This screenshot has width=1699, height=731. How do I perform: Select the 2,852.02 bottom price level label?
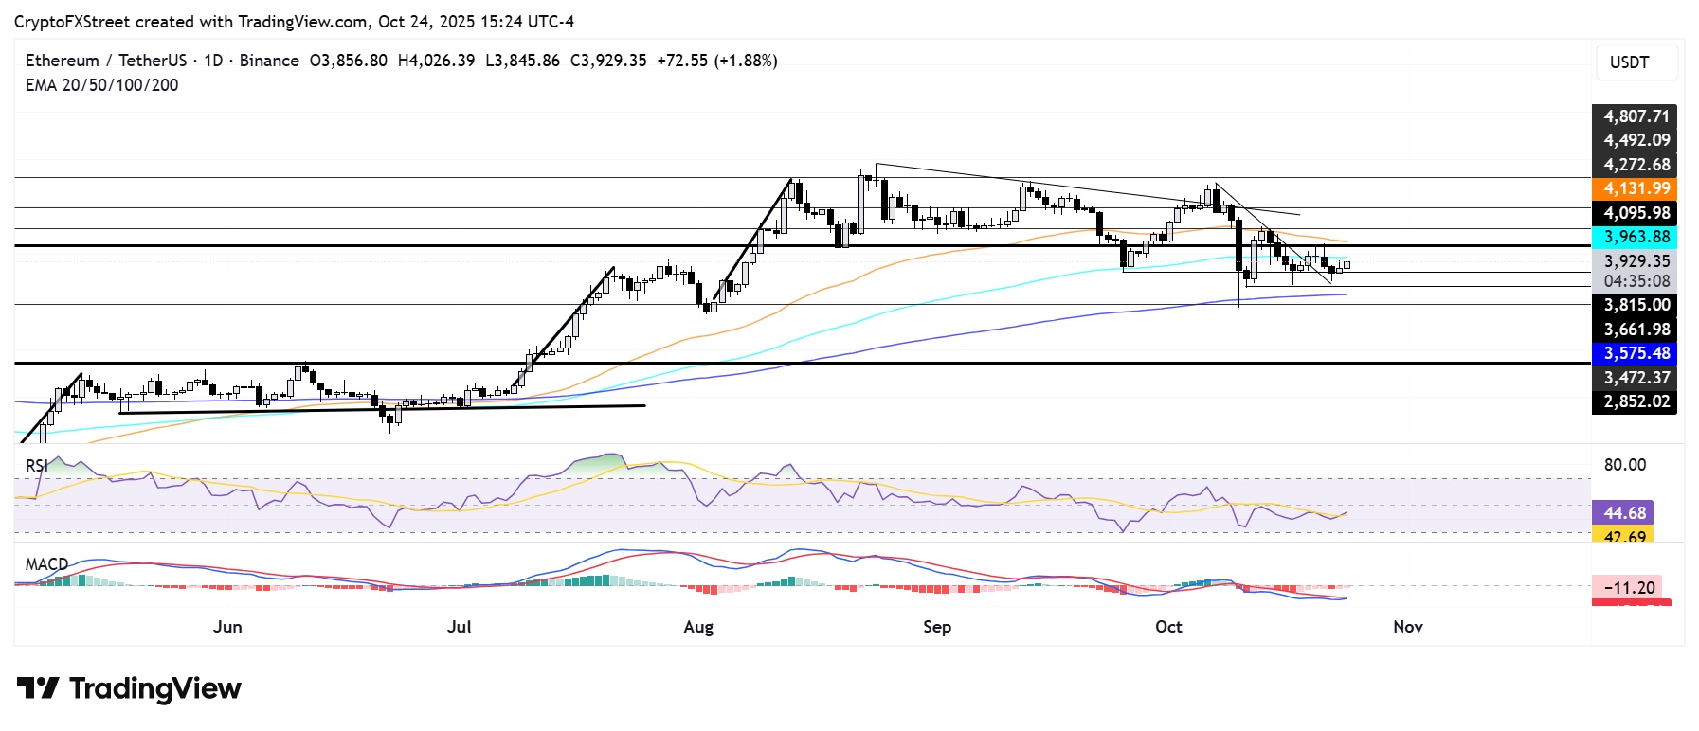[1635, 401]
